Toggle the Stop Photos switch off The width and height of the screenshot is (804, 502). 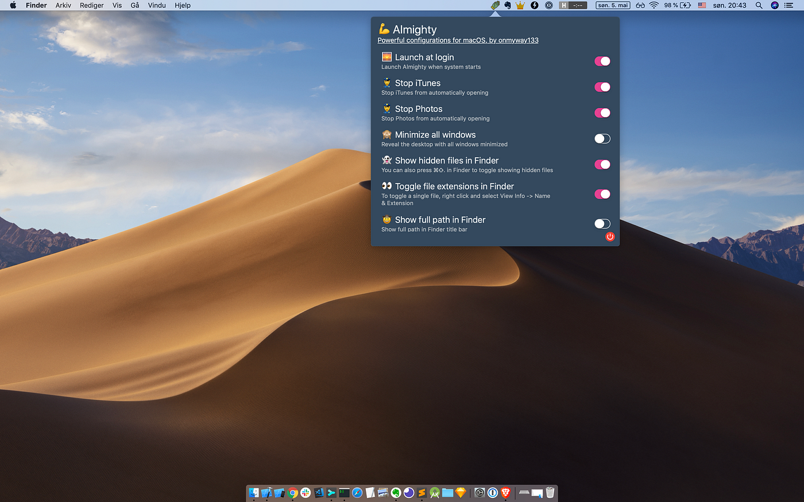click(x=602, y=112)
